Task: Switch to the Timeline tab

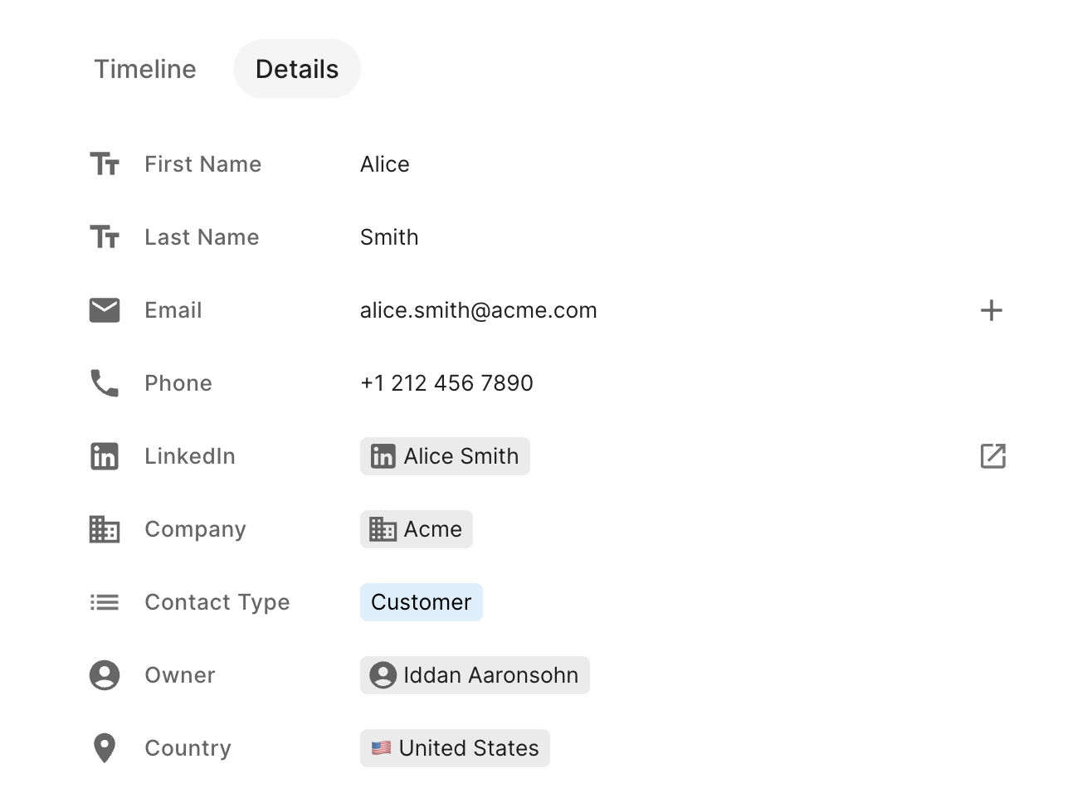Action: [x=145, y=69]
